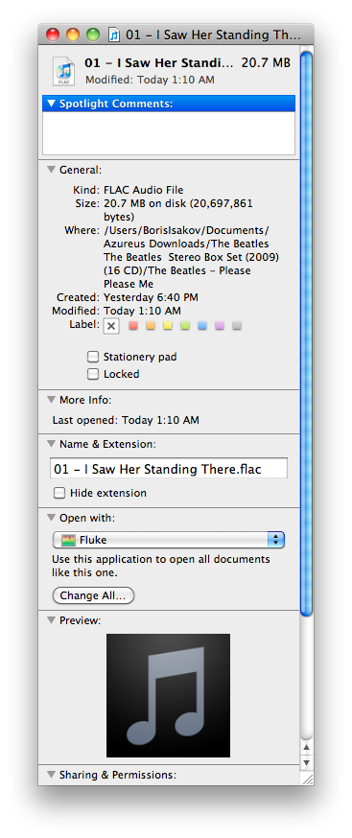This screenshot has height=838, width=352.
Task: Apply the purple label color
Action: tap(220, 325)
